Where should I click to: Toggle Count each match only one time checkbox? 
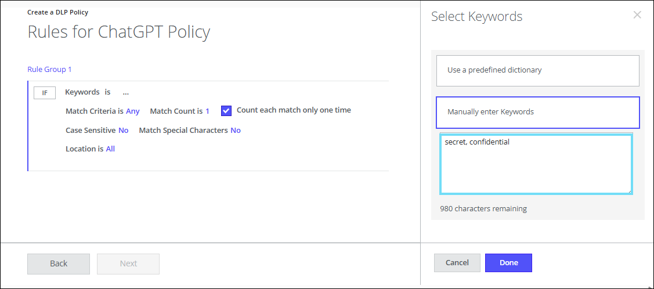[226, 111]
